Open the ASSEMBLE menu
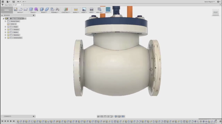This screenshot has width=222, height=124. [x=55, y=12]
